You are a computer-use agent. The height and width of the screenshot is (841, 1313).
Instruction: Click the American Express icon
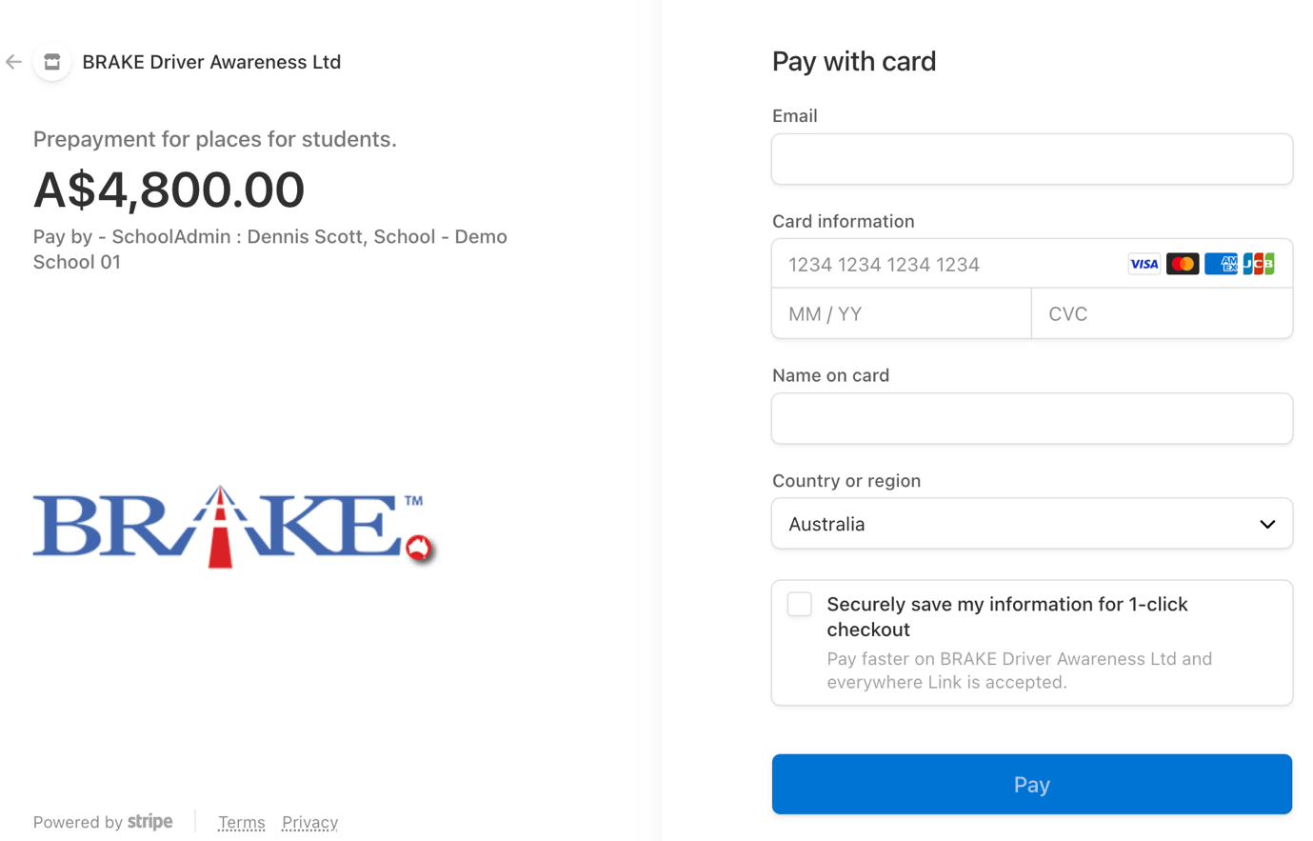point(1221,264)
